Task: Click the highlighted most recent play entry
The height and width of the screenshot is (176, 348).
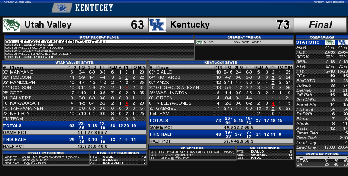Action: click(x=99, y=42)
